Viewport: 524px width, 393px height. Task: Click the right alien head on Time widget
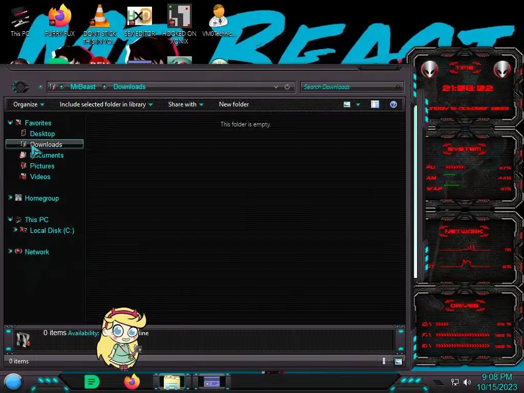click(503, 70)
